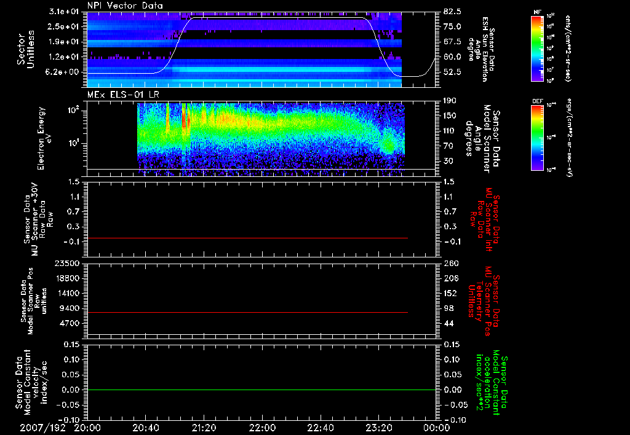Click the 'Model Scanner Pos Raw unitless' axis title

(34, 301)
